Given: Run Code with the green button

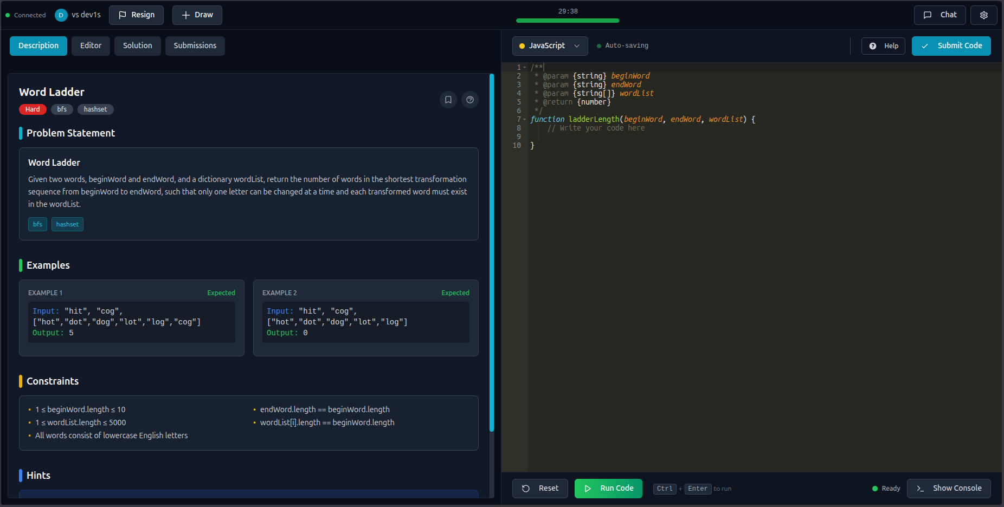Looking at the screenshot, I should tap(608, 488).
